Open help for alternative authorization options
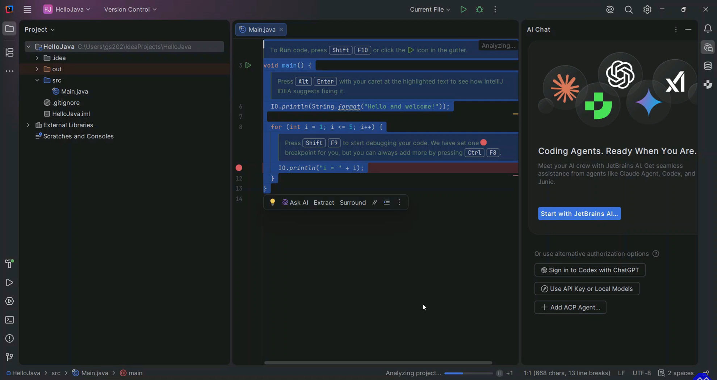The image size is (717, 380). pos(656,254)
